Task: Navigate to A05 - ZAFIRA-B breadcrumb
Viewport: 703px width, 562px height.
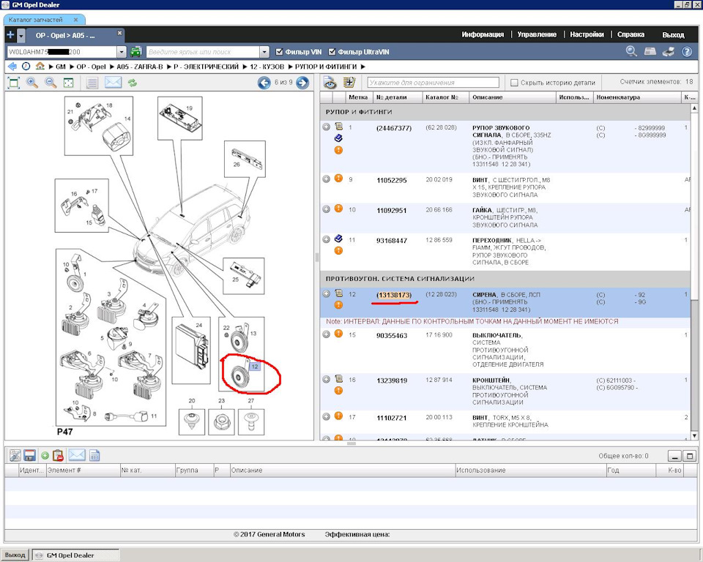Action: 139,67
